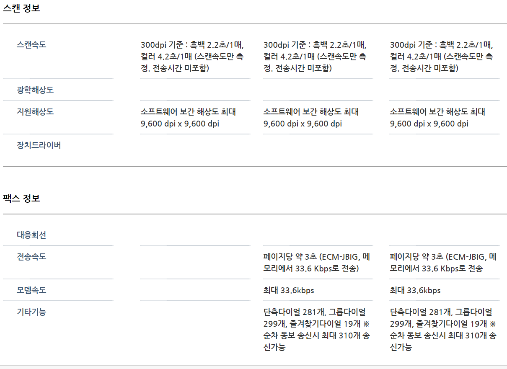507x369 pixels.
Task: Click the 팩스 정보 section heading
Action: tap(22, 198)
